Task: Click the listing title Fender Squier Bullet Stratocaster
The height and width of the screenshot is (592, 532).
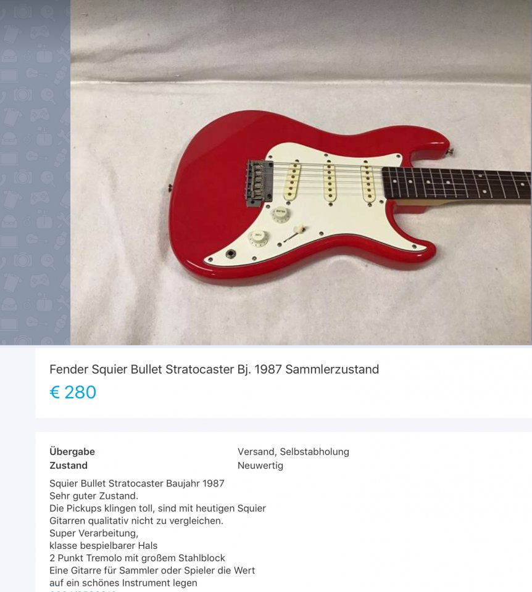Action: pyautogui.click(x=214, y=369)
